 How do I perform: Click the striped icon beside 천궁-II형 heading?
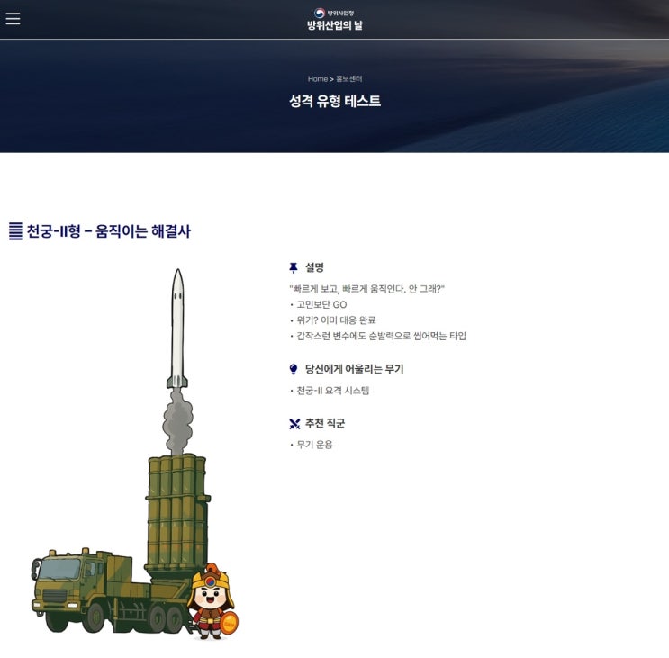[16, 231]
